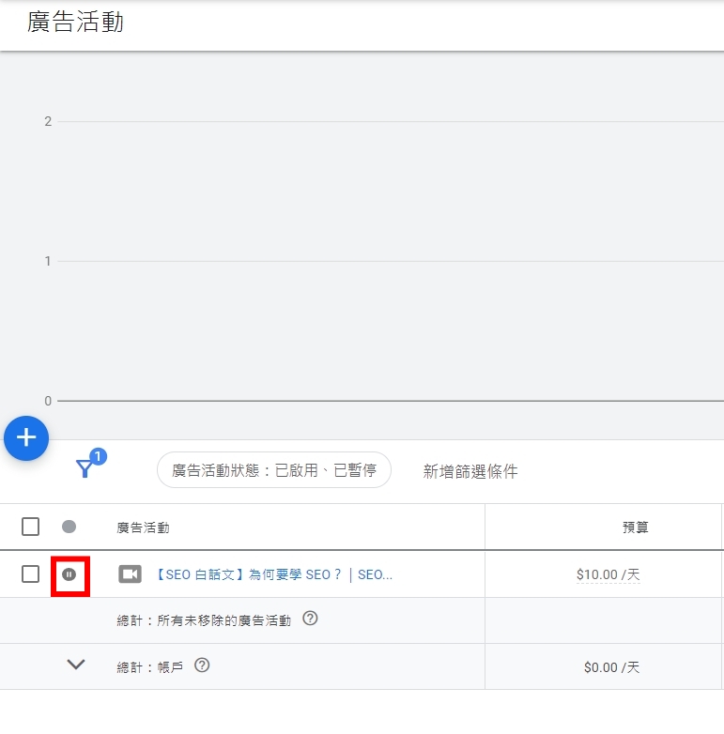The width and height of the screenshot is (724, 734).
Task: Click the $0.00 /天 account total budget
Action: 611,667
